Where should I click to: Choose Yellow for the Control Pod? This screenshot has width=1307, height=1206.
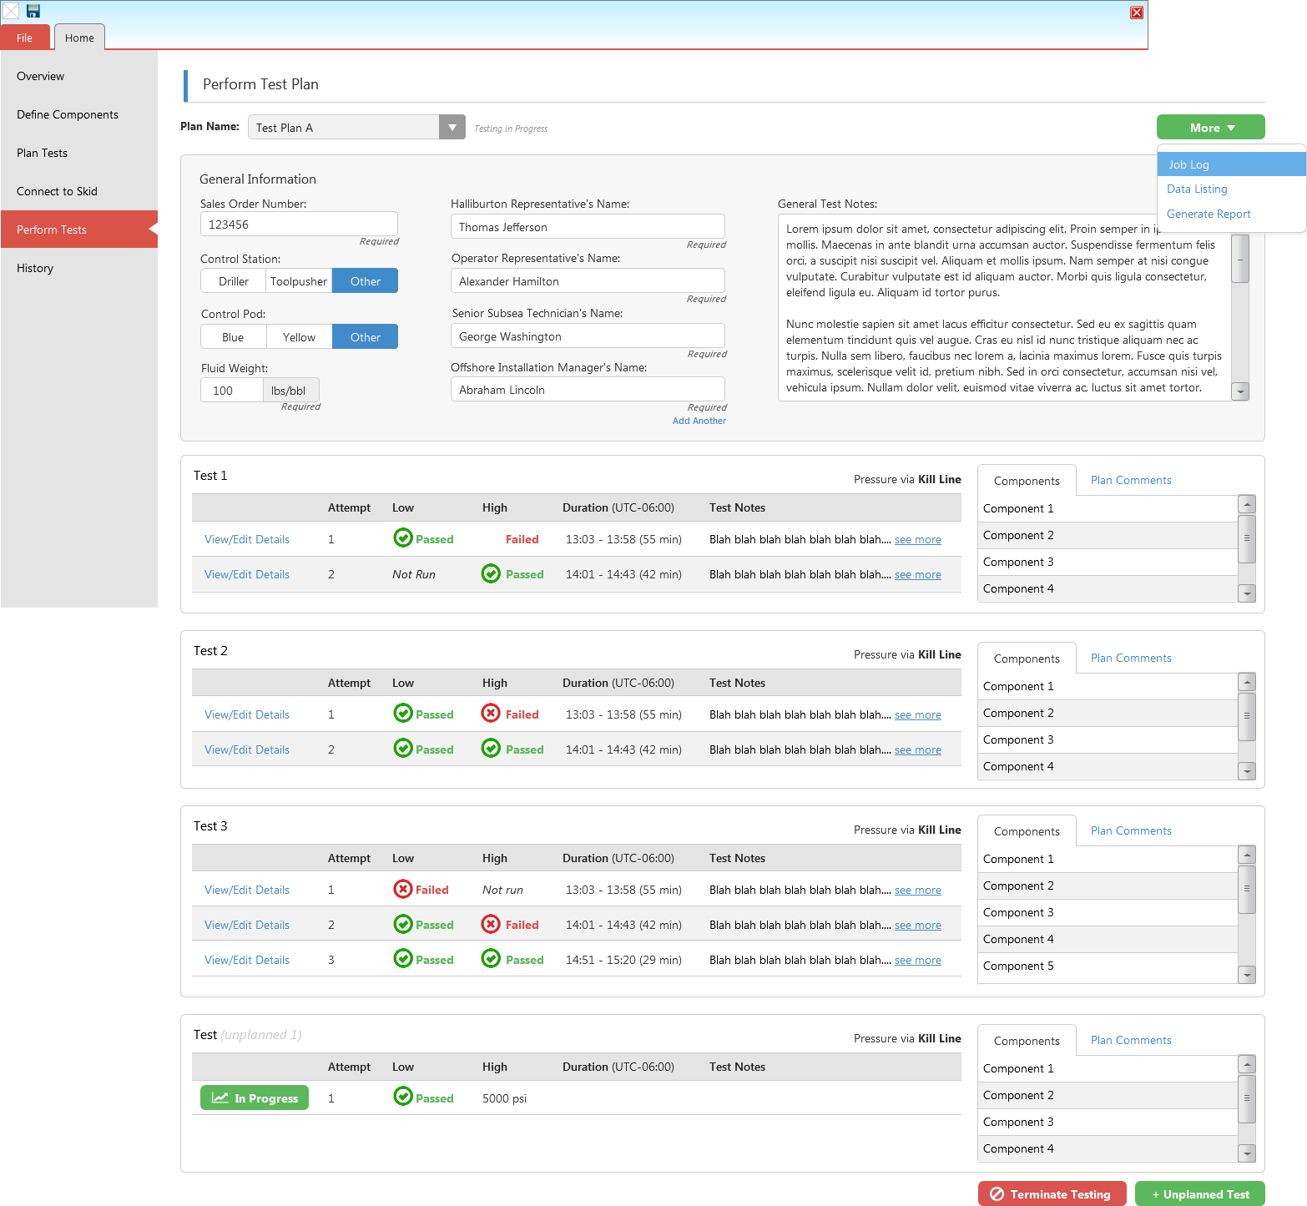(x=299, y=337)
